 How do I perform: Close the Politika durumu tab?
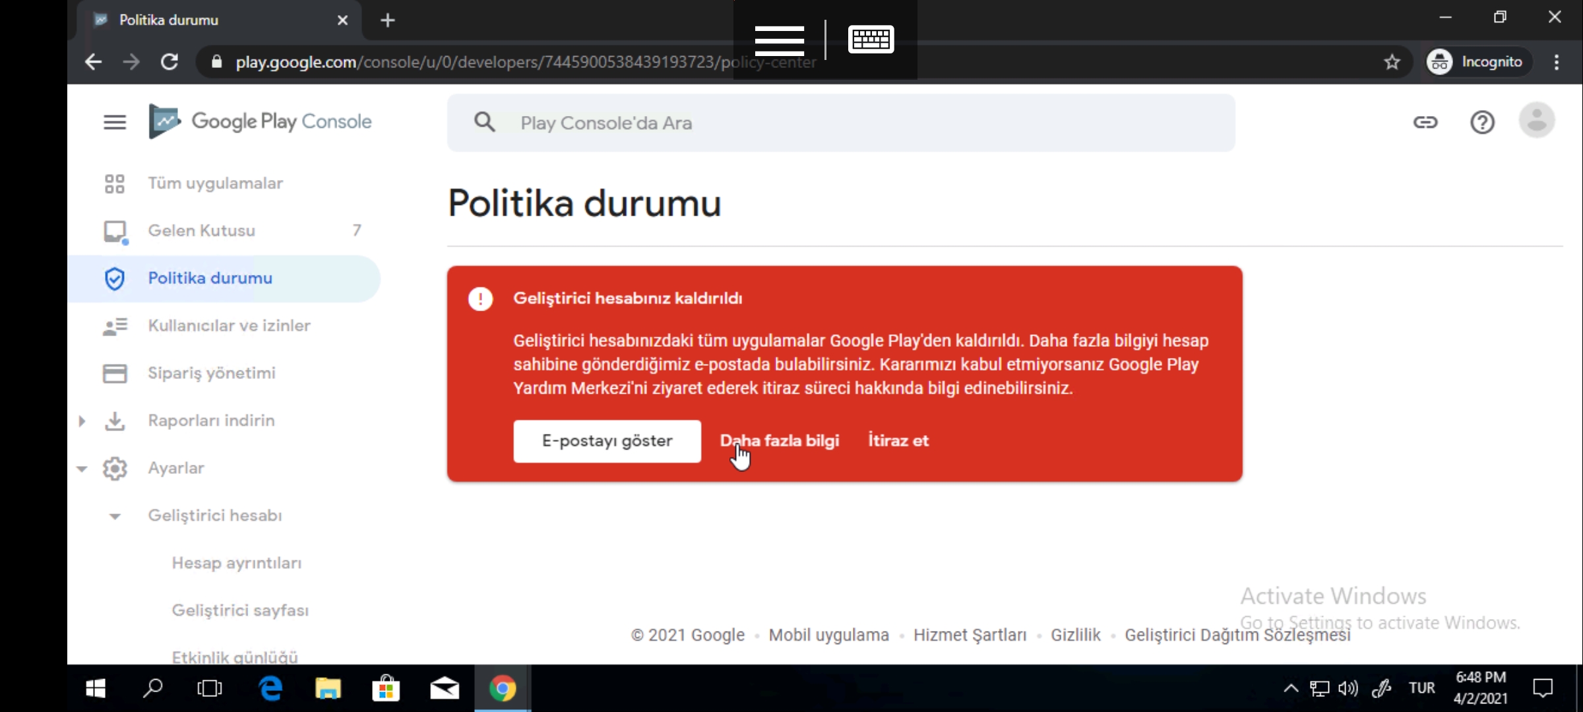(342, 20)
